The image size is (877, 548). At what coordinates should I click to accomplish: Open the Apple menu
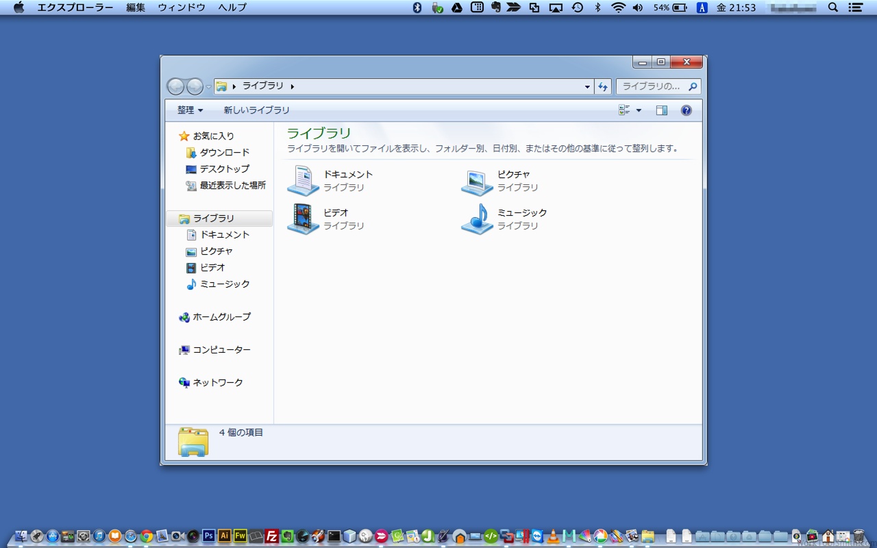pos(18,8)
